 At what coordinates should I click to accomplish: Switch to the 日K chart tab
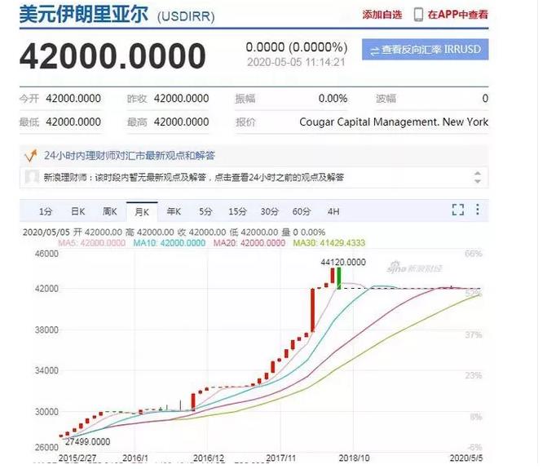tap(77, 211)
